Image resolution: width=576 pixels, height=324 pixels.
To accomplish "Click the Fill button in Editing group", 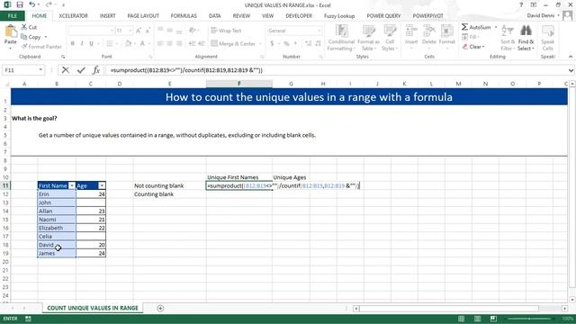I will pyautogui.click(x=470, y=37).
